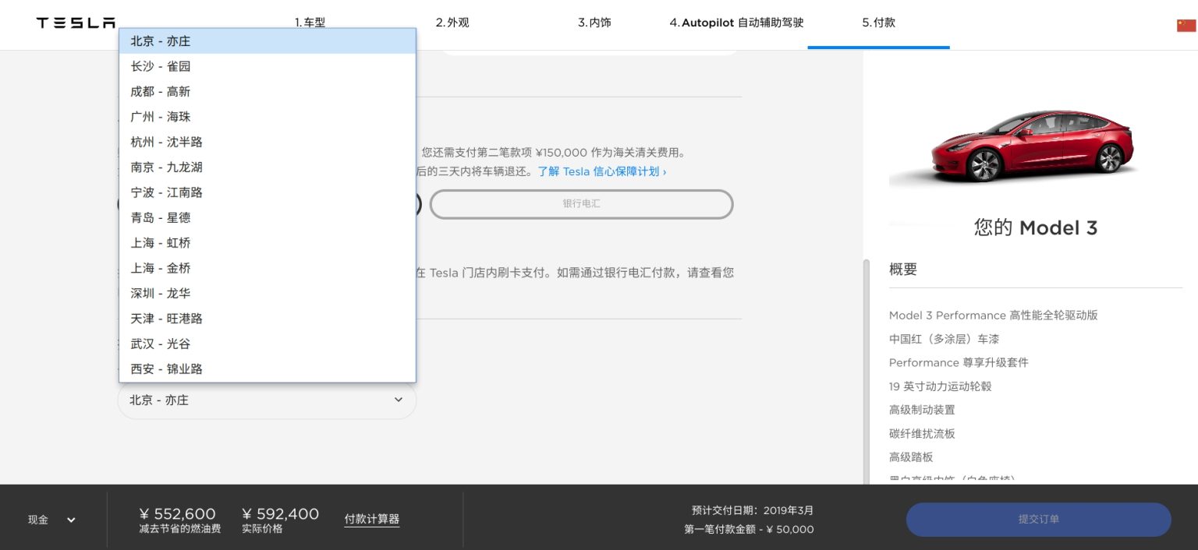Select the 银行电汇 payment option

point(581,204)
